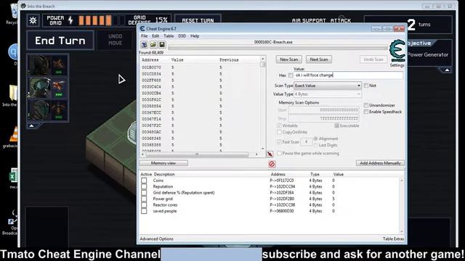465x261 pixels.
Task: Open the Help menu
Action: click(x=195, y=36)
